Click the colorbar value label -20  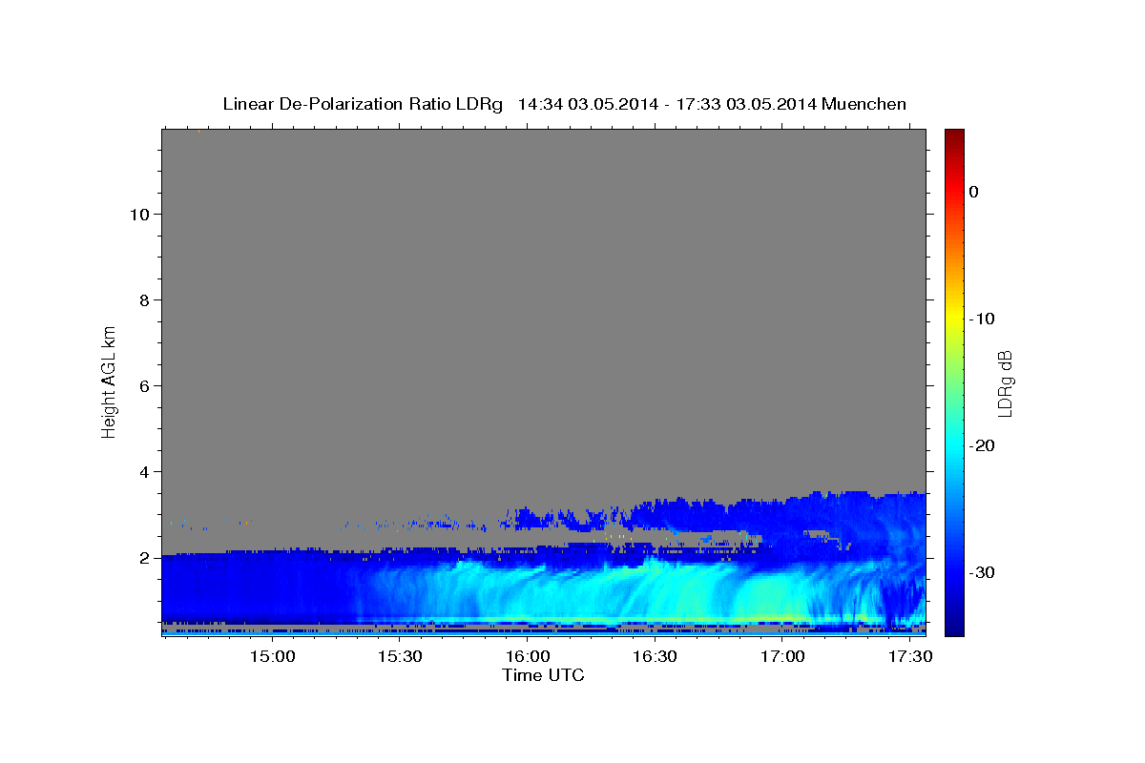tap(982, 445)
